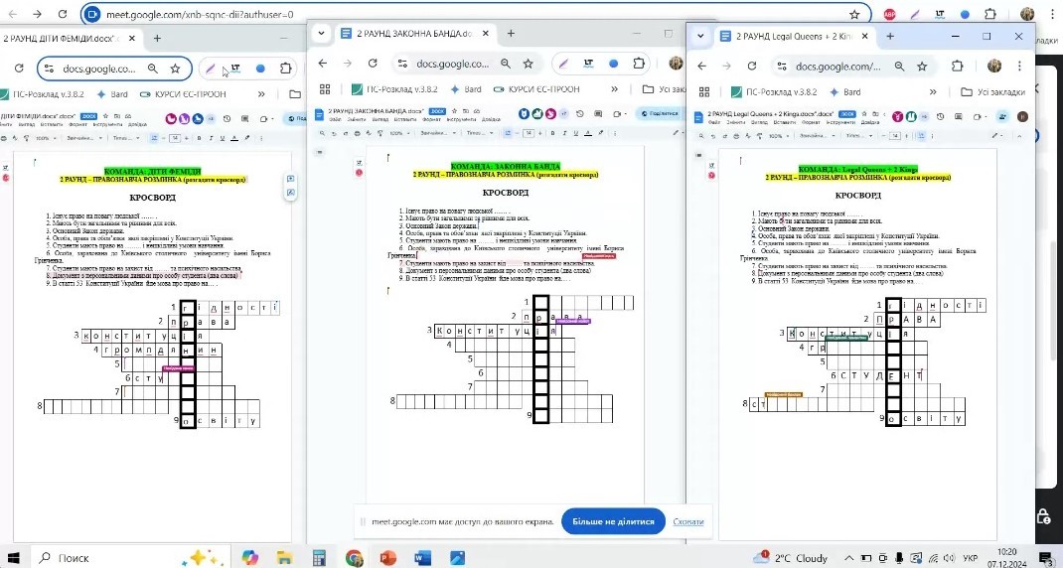Click the Сховати link in the sharing bar
Viewport: 1063px width, 568px height.
(687, 521)
